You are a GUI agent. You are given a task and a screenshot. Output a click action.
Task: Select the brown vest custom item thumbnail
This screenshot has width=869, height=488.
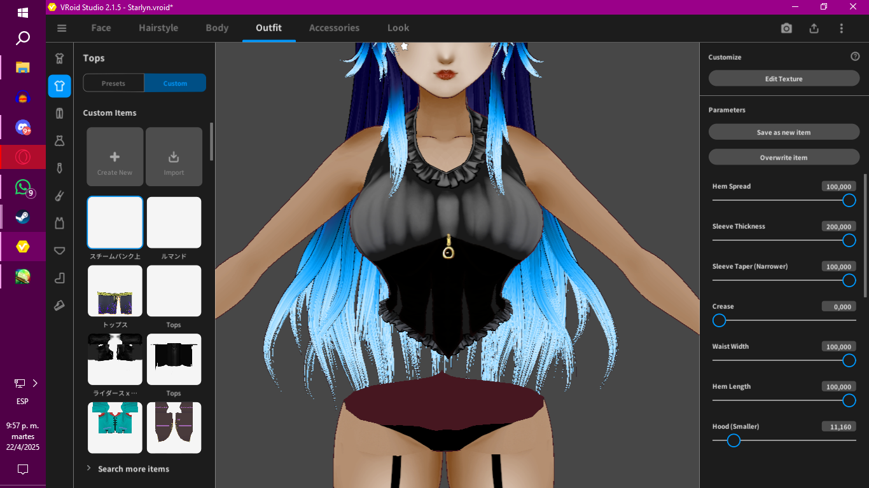pyautogui.click(x=174, y=428)
